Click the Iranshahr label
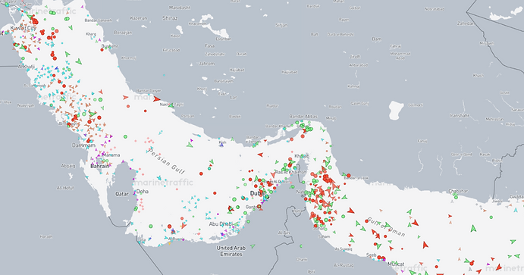Image resolution: width=524 pixels, height=275 pixels. click(x=460, y=115)
